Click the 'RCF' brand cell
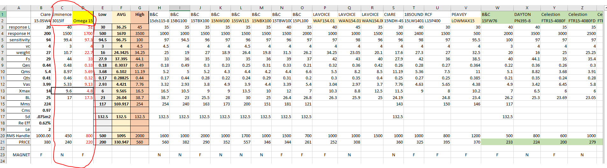This screenshot has height=168, width=607. tap(437, 14)
